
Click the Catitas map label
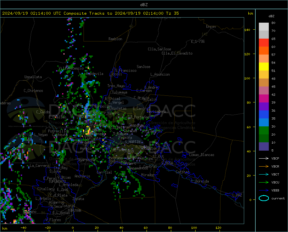click(x=182, y=172)
